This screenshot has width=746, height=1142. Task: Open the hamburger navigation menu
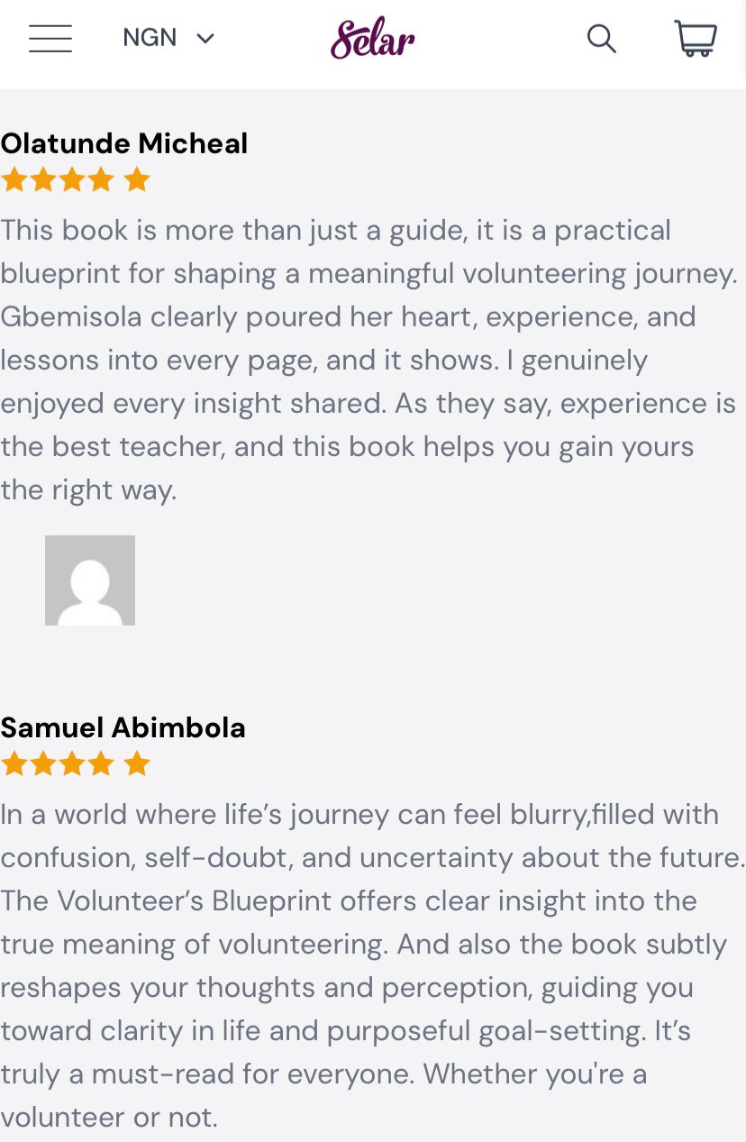click(x=50, y=39)
